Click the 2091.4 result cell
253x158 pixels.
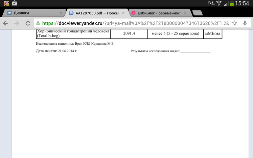tap(129, 34)
